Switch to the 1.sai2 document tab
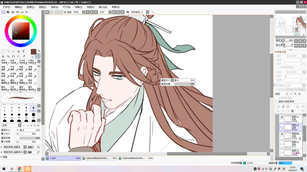Image resolution: width=307 pixels, height=172 pixels. point(63,158)
